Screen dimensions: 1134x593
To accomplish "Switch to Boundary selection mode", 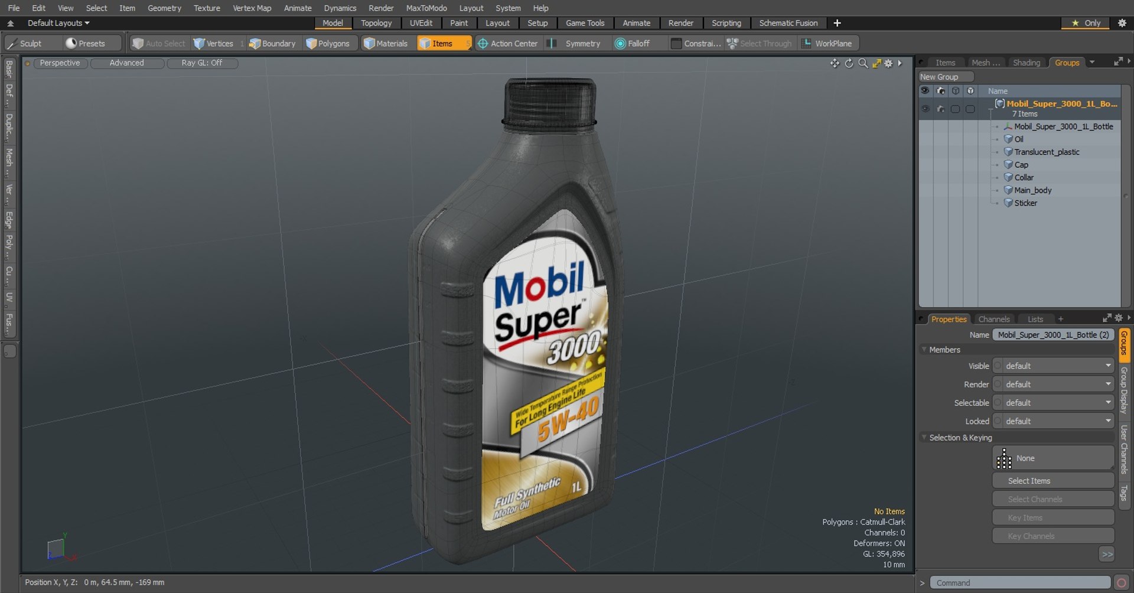I will point(272,43).
